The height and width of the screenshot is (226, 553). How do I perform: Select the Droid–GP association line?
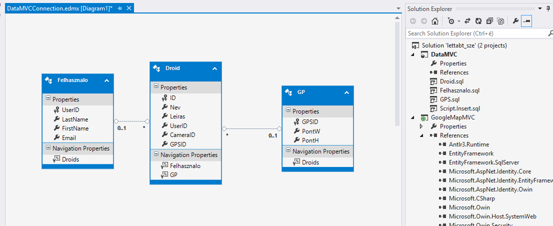tap(251, 128)
